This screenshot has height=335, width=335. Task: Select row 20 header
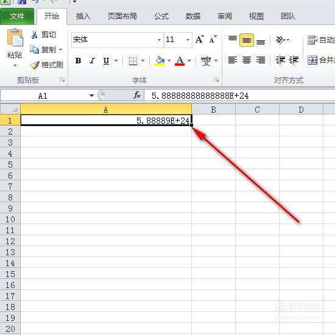[x=10, y=328]
